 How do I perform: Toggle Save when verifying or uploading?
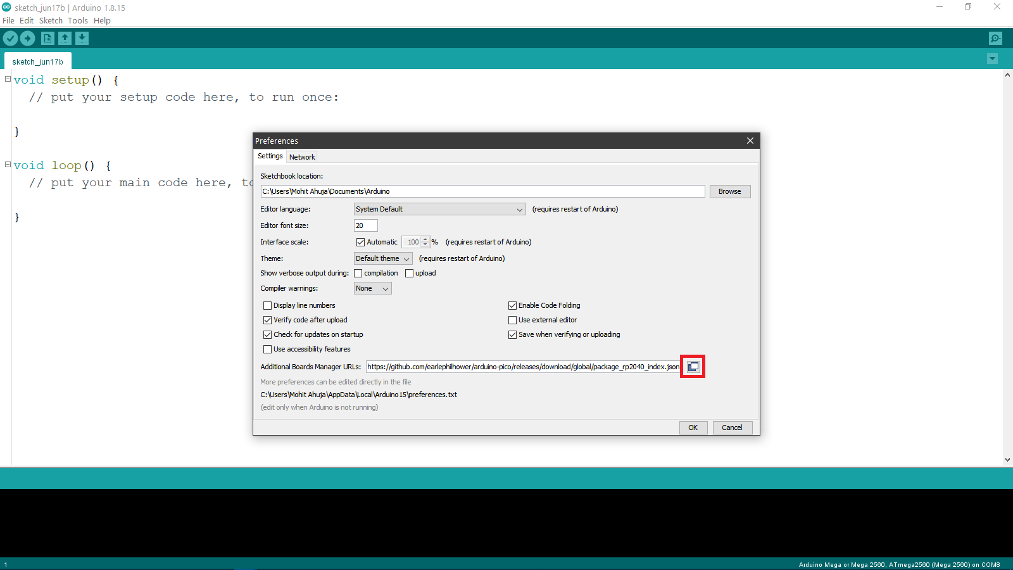click(x=512, y=334)
